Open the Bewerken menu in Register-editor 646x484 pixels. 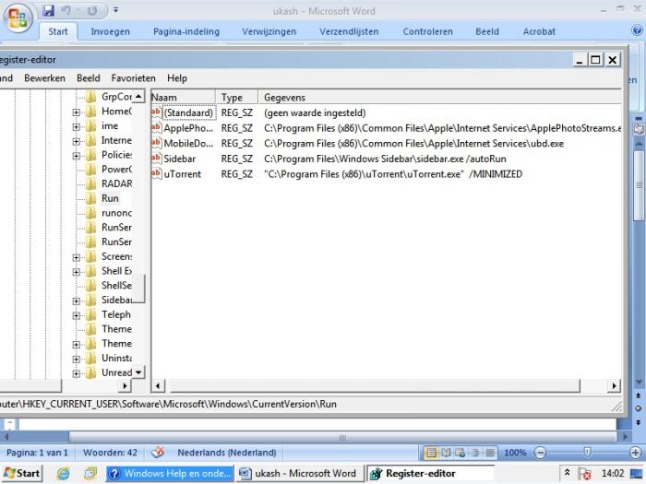coord(44,78)
